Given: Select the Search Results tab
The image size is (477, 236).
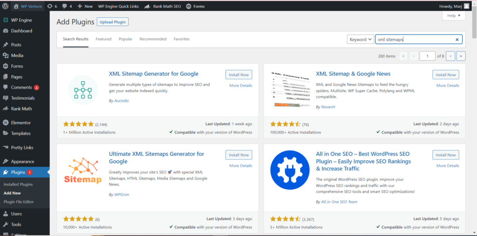Looking at the screenshot, I should (x=76, y=39).
